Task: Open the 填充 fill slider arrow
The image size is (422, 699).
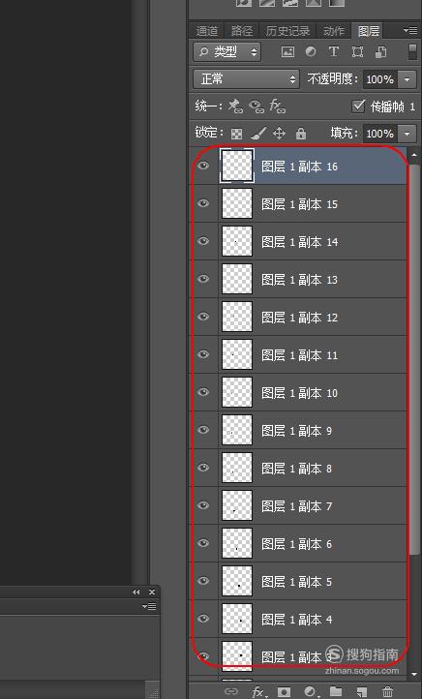Action: pyautogui.click(x=407, y=134)
